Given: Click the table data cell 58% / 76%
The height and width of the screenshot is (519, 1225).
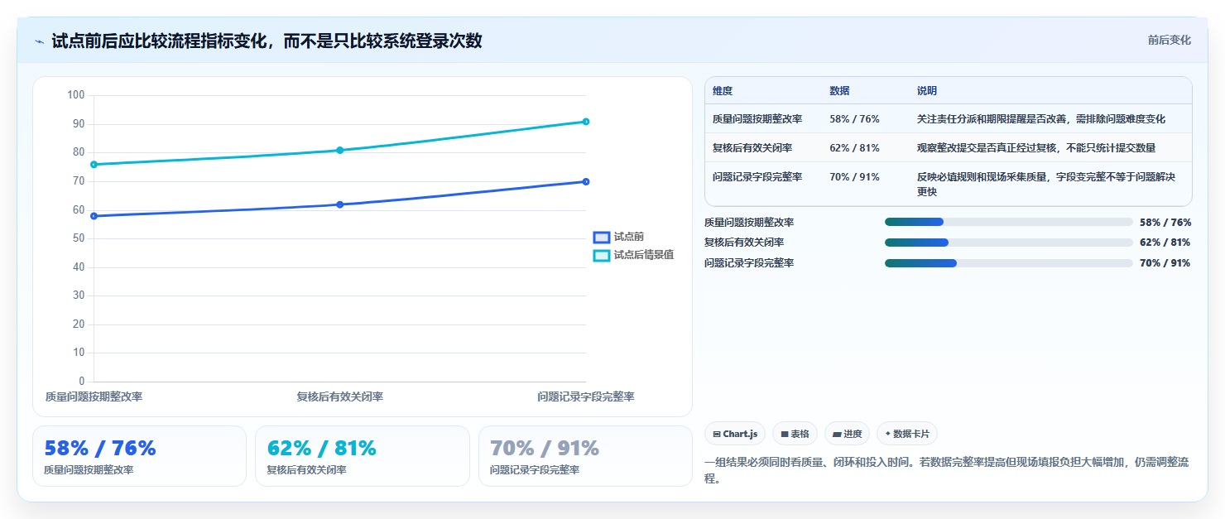Looking at the screenshot, I should [854, 119].
